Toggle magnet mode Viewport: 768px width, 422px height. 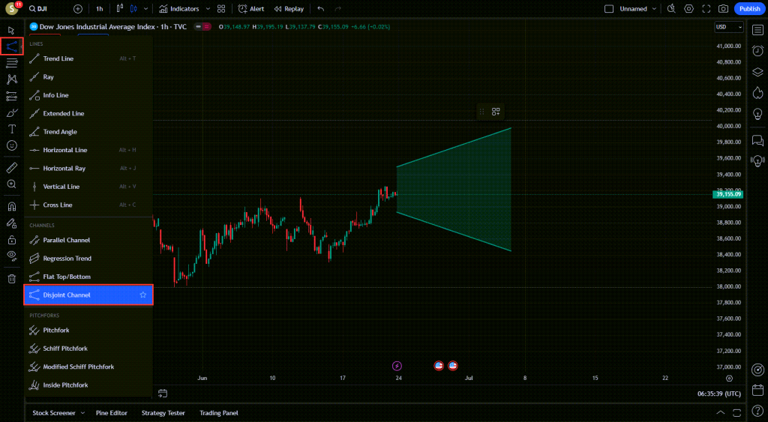pyautogui.click(x=11, y=207)
